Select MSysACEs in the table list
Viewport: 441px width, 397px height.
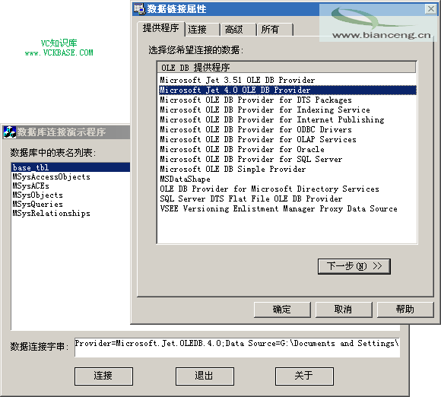71,186
